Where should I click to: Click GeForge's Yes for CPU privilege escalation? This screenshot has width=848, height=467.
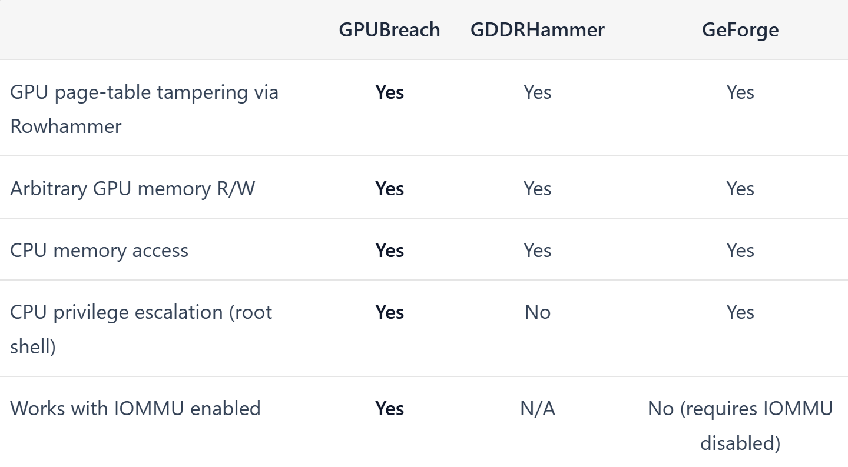click(x=740, y=312)
